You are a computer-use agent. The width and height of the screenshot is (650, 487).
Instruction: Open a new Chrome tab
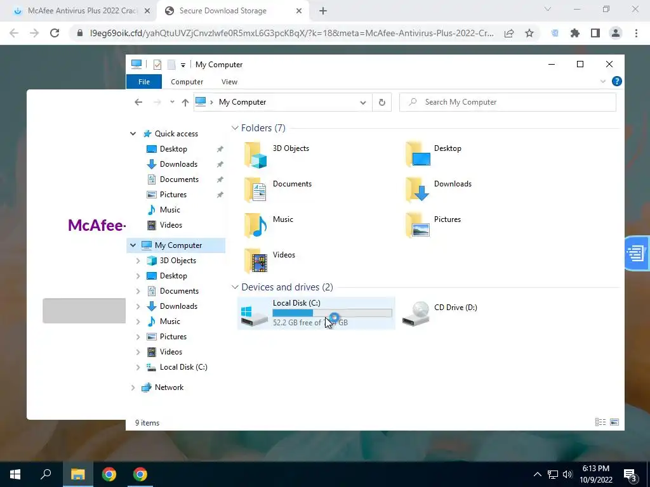coord(323,11)
